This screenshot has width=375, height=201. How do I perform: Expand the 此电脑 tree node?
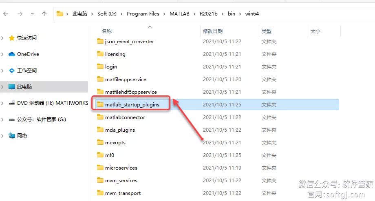click(x=2, y=87)
